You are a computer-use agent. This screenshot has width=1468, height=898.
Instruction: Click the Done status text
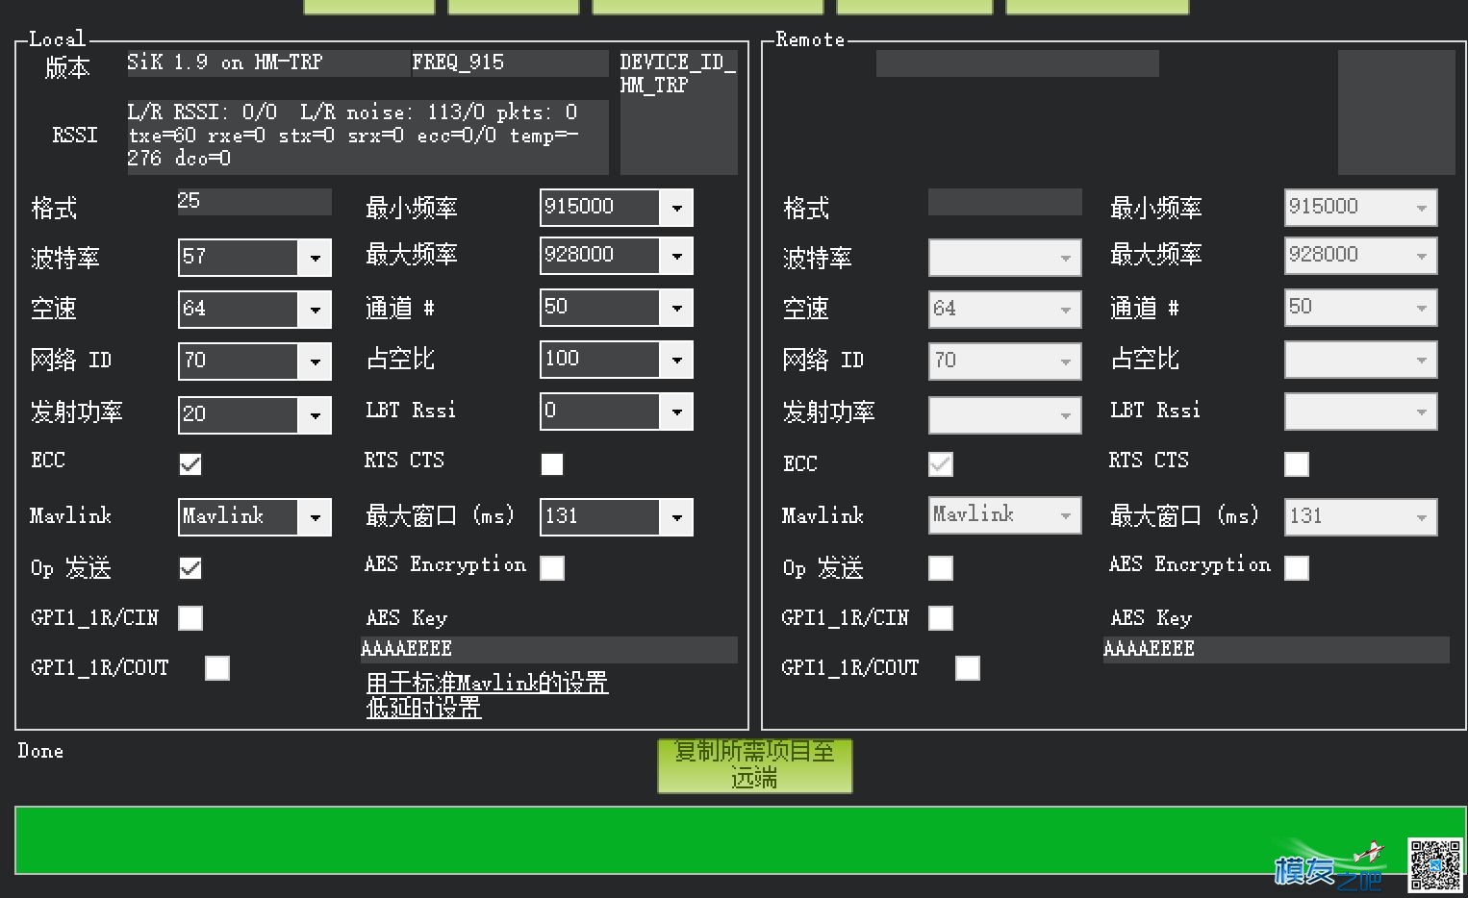pos(40,752)
